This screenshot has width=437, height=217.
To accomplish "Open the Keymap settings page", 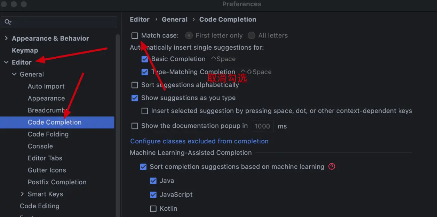I will click(x=25, y=50).
